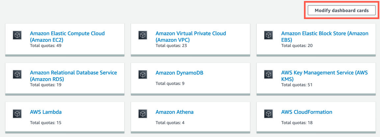Open Amazon Elastic Block Store link
The image size is (380, 137).
click(x=325, y=36)
